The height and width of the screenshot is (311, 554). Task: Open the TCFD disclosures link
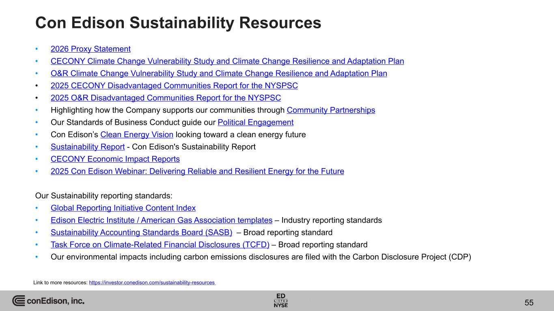tap(160, 245)
